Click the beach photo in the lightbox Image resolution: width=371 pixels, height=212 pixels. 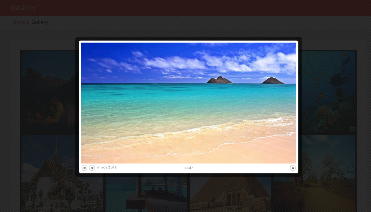click(x=188, y=103)
